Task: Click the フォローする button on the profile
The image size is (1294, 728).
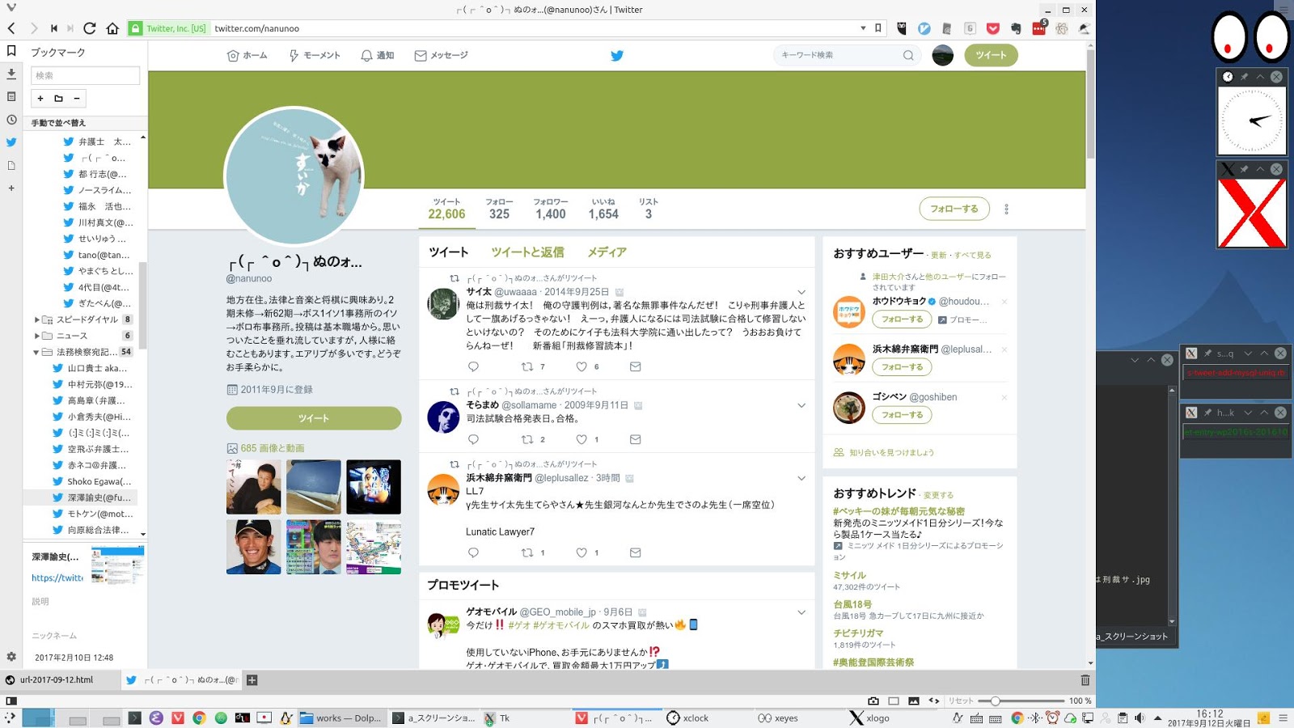Action: [x=954, y=209]
